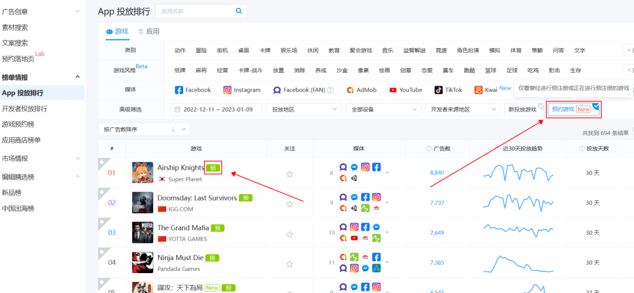This screenshot has height=293, width=634.
Task: Open 新品榜 in sidebar
Action: 12,192
